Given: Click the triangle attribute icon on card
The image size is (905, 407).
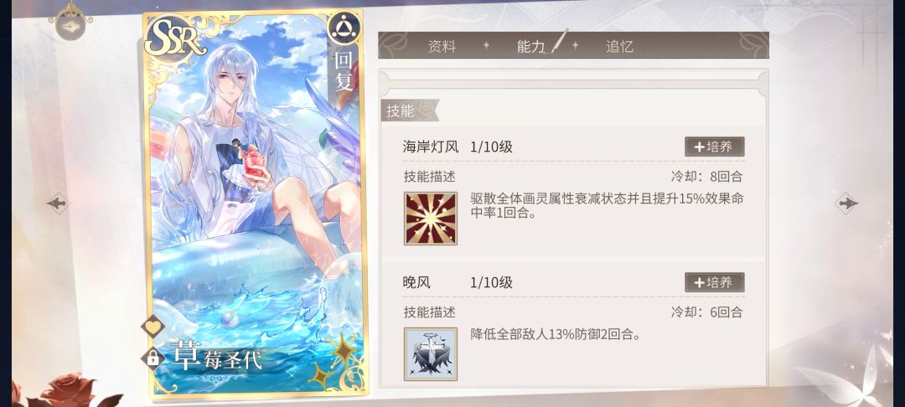Looking at the screenshot, I should tap(344, 28).
